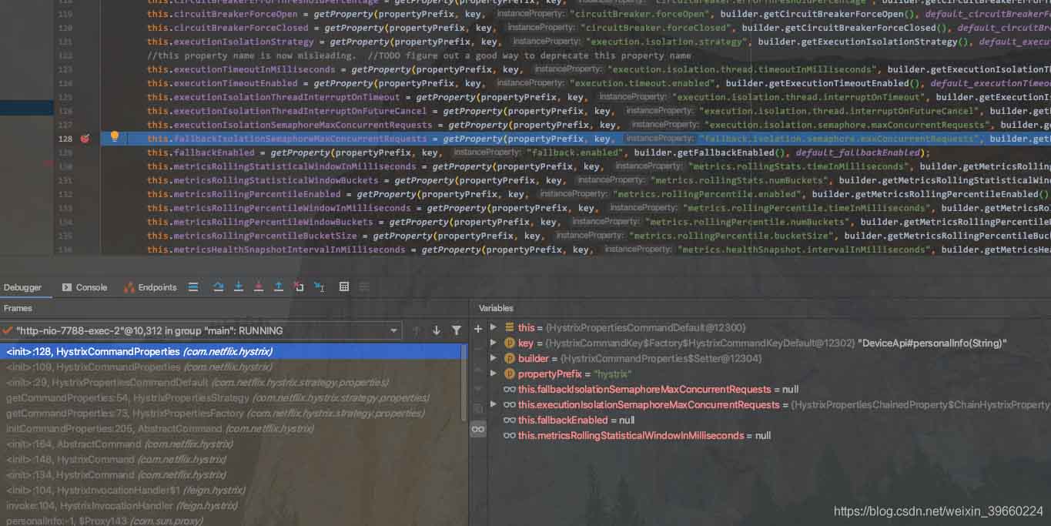
Task: Add a new watch with plus icon
Action: [478, 328]
